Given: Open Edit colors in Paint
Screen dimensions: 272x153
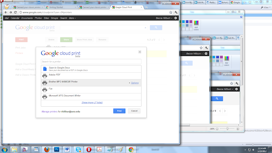Looking at the screenshot, I should [x=196, y=25].
